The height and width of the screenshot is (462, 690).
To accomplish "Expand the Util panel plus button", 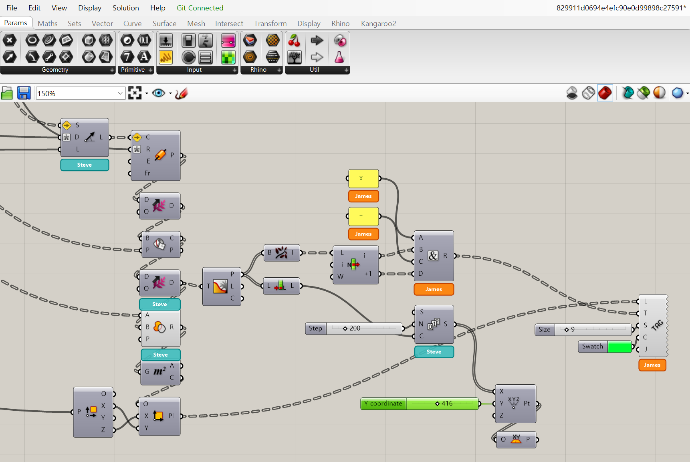I will click(347, 70).
